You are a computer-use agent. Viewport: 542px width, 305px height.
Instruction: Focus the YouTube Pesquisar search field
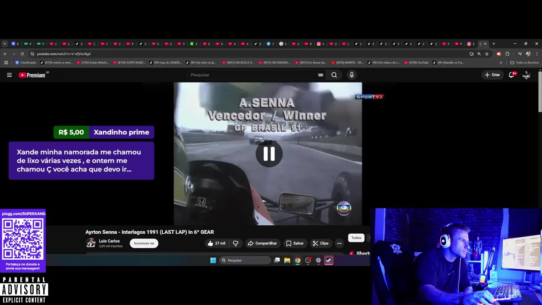click(252, 75)
